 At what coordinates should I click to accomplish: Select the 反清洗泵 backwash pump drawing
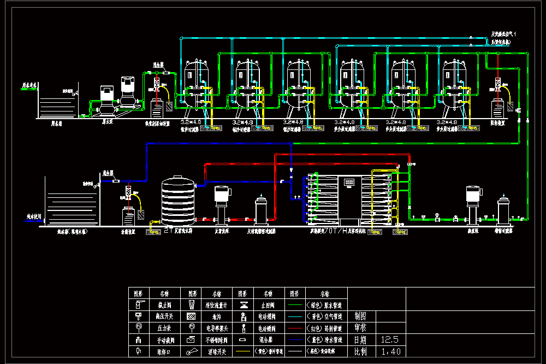[222, 206]
